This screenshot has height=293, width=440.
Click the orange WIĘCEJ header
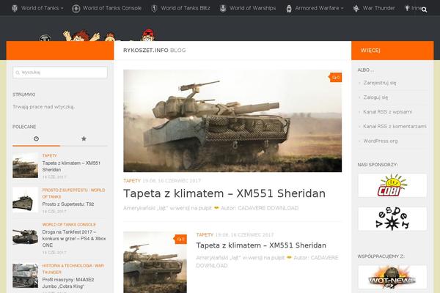(x=370, y=51)
